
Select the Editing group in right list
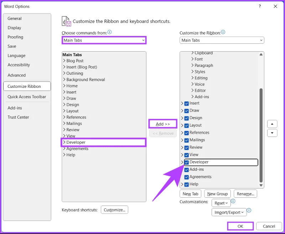pos(201,78)
